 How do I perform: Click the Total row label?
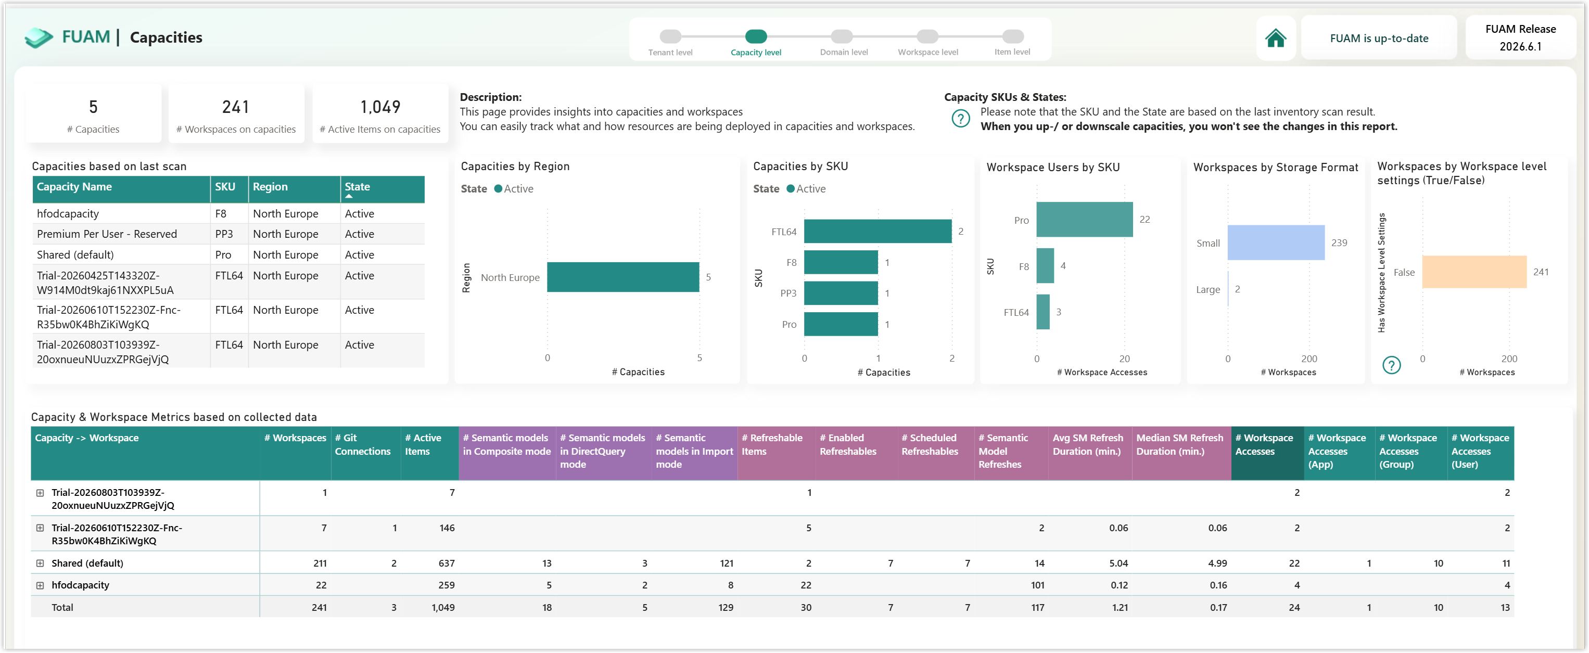(62, 607)
